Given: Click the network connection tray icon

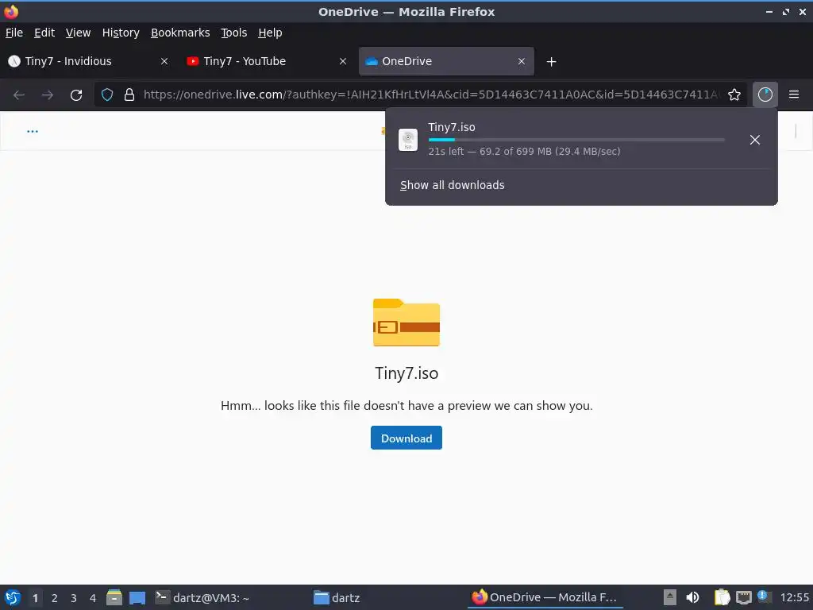Looking at the screenshot, I should coord(743,597).
